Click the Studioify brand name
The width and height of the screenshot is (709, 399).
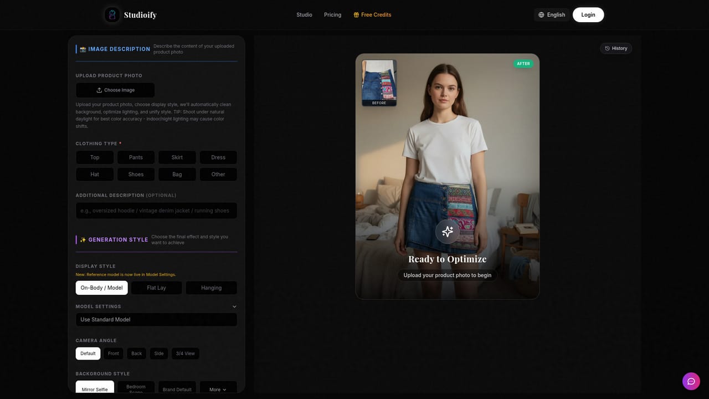pos(140,15)
